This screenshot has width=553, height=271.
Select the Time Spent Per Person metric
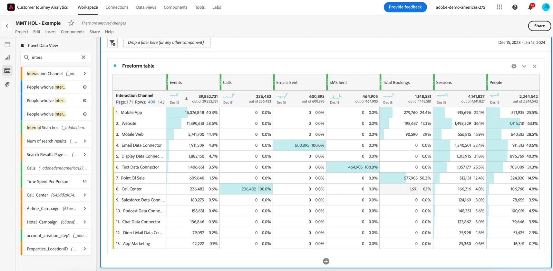pyautogui.click(x=56, y=182)
